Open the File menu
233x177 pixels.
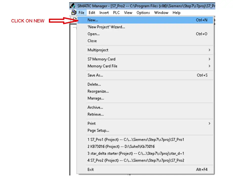click(82, 13)
